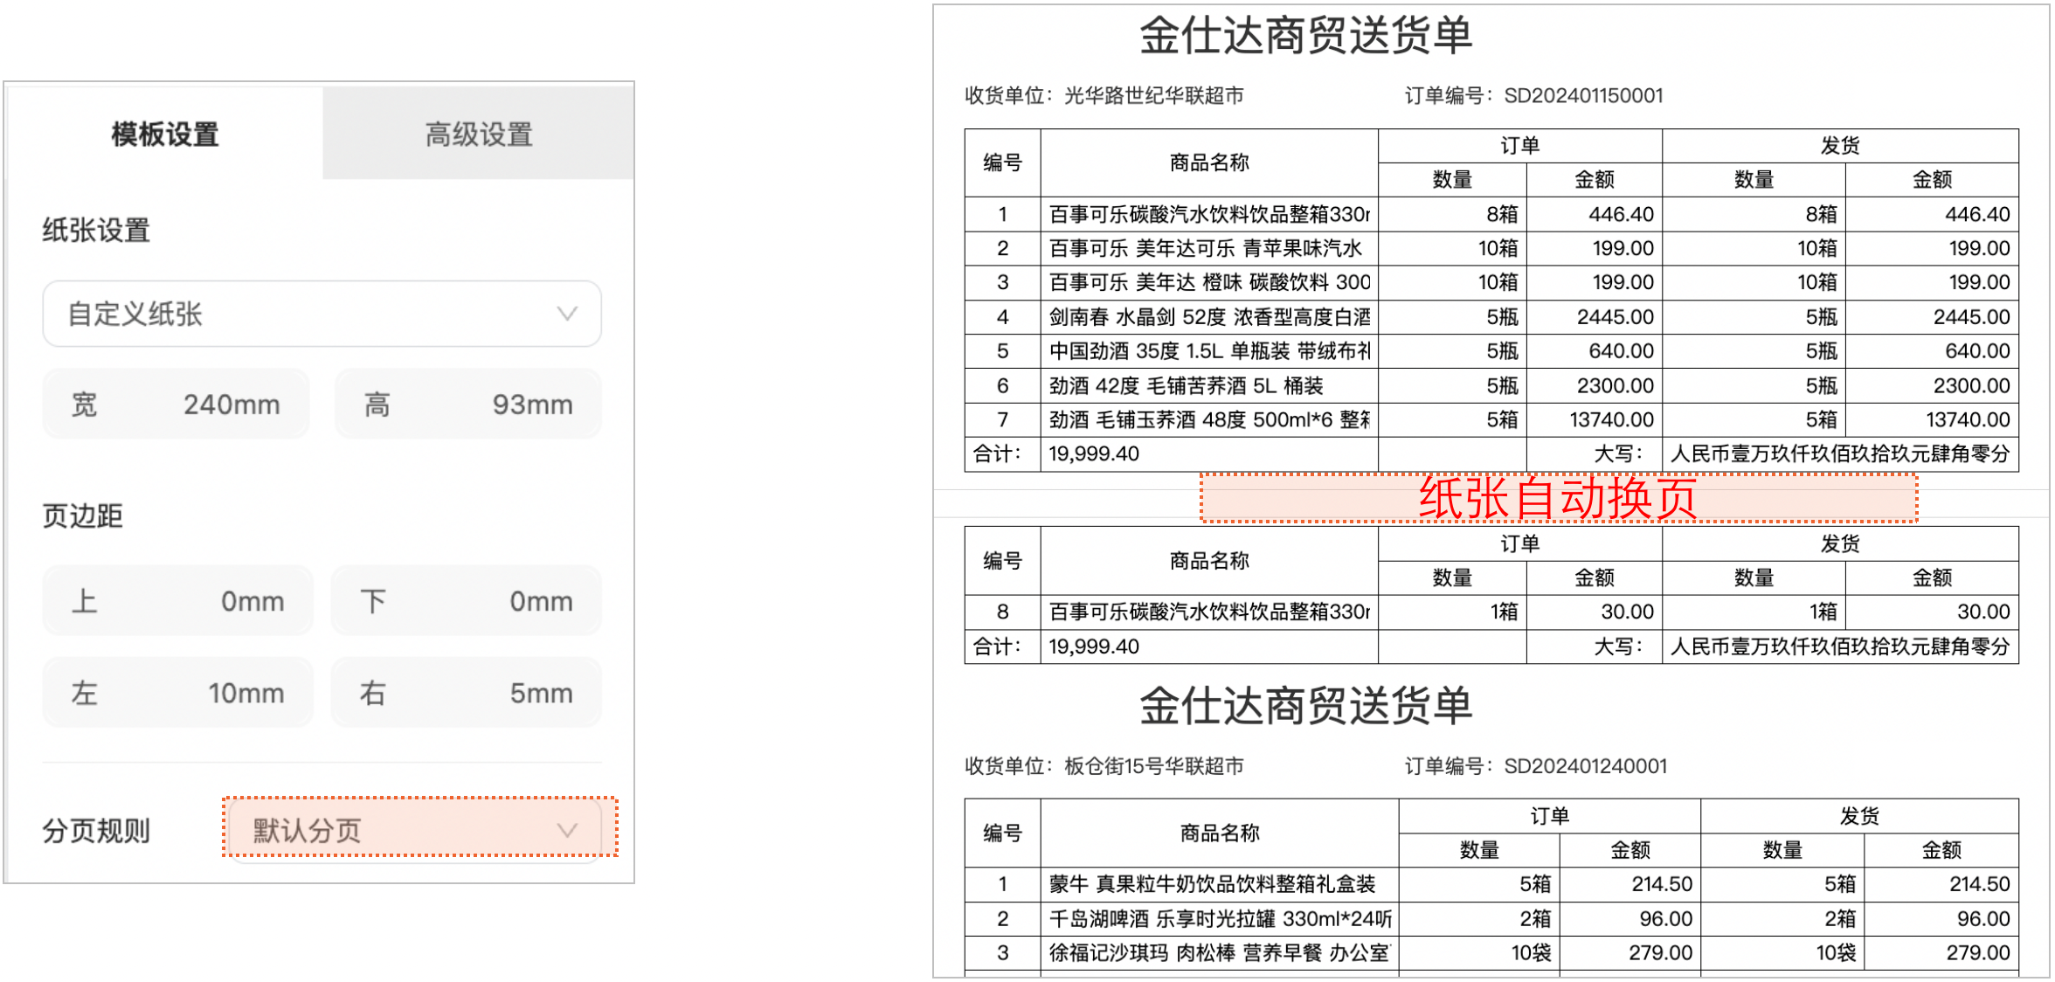
Task: Click the second 金仕达商贸送货单 title
Action: 1306,706
